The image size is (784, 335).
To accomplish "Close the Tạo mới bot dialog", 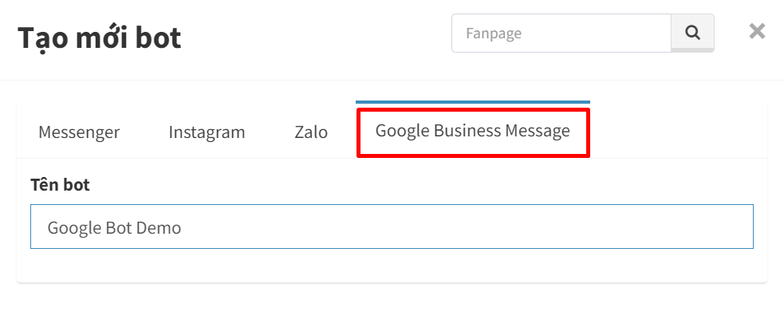I will pyautogui.click(x=757, y=31).
